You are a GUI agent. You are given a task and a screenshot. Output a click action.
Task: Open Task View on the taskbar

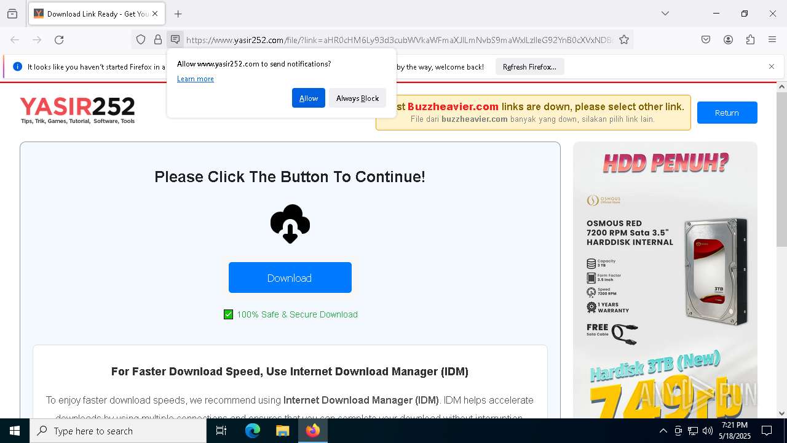pos(221,431)
